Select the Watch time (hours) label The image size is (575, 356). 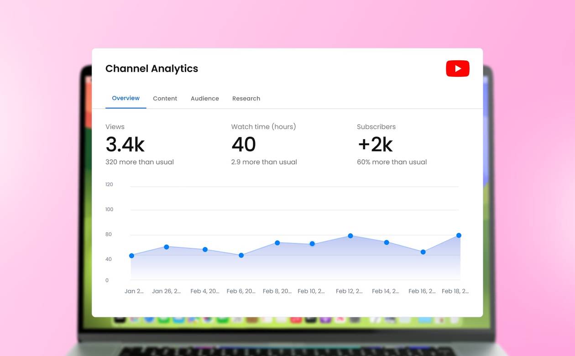coord(264,127)
